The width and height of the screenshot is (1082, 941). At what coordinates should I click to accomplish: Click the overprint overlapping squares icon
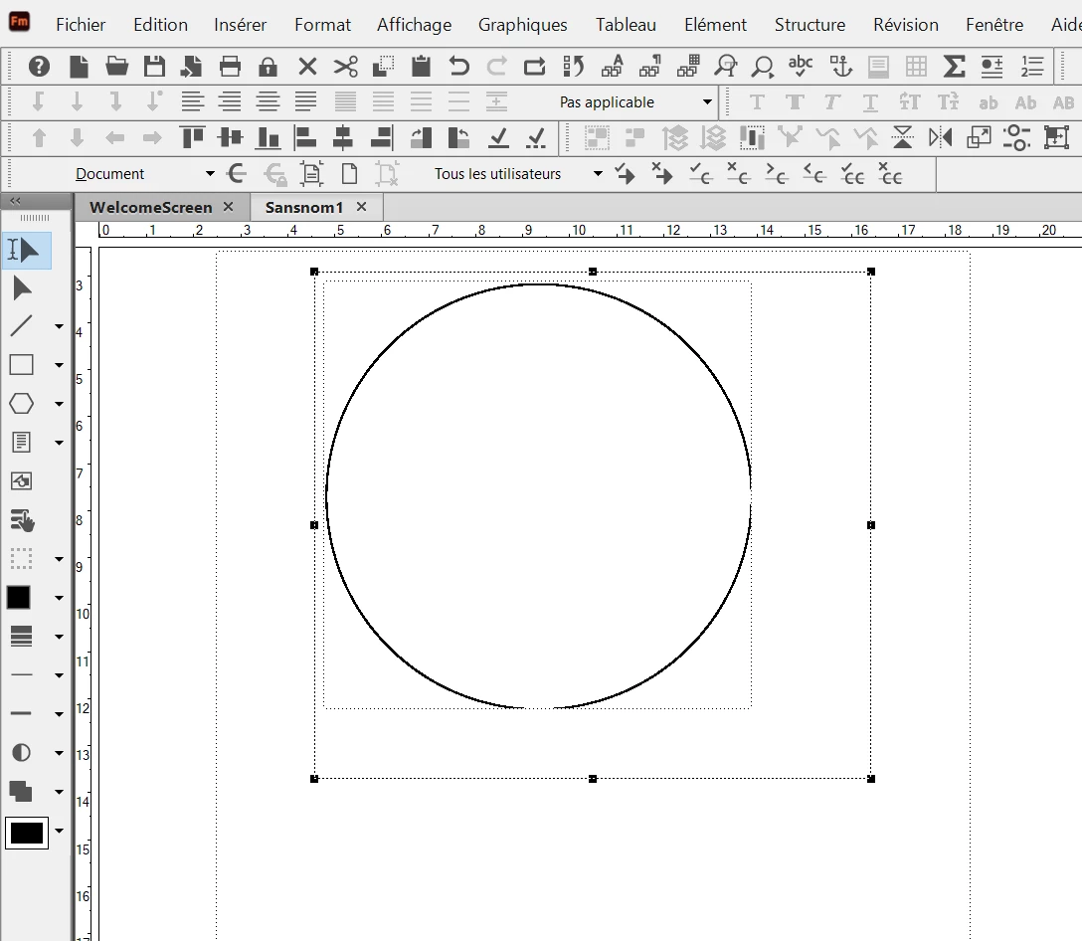(x=21, y=791)
